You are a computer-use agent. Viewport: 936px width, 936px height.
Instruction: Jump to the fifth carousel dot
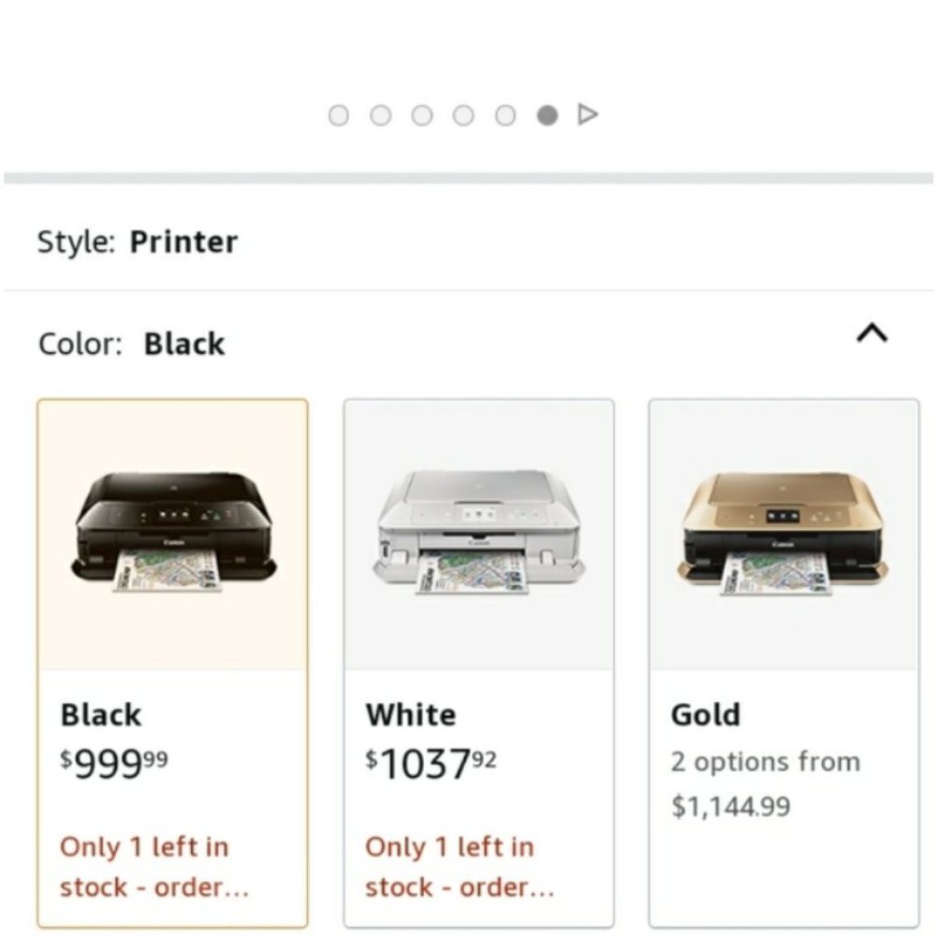[505, 115]
